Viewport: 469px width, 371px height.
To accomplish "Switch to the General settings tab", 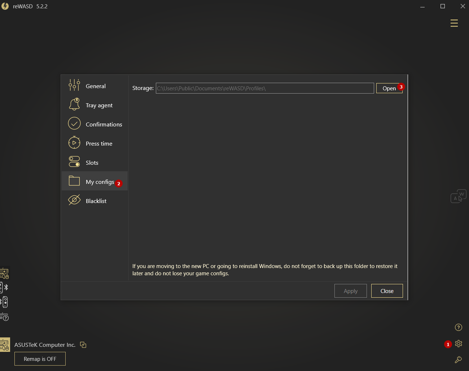I will click(x=95, y=86).
